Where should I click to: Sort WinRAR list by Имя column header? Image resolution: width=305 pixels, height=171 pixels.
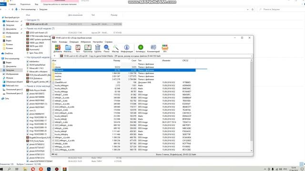tap(54, 61)
